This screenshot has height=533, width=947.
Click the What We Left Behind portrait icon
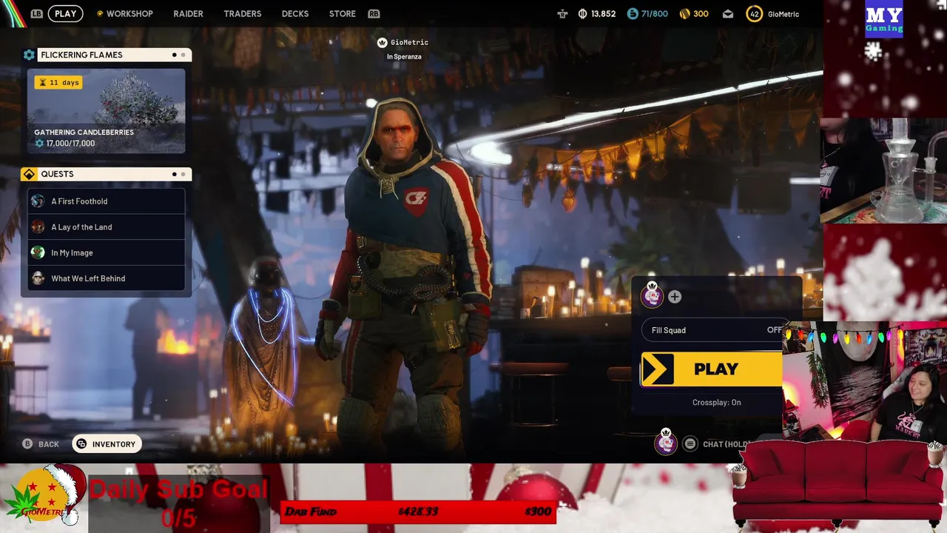tap(38, 278)
